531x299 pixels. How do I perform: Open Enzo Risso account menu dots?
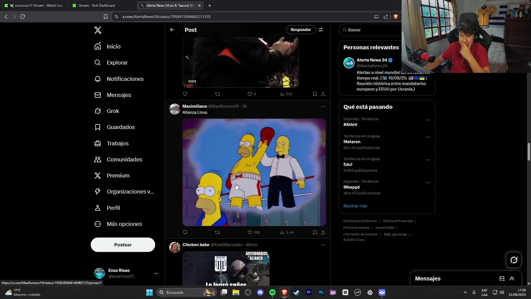(x=156, y=273)
